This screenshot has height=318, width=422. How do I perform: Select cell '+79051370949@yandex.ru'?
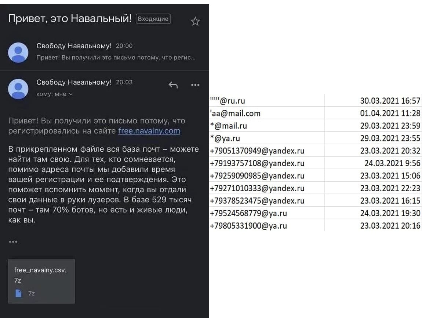pyautogui.click(x=267, y=150)
